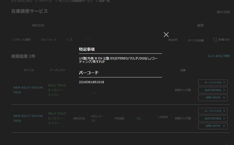Expand the ジャンル選択 genre selector
Screen dimensions: 234x145
[22, 40]
